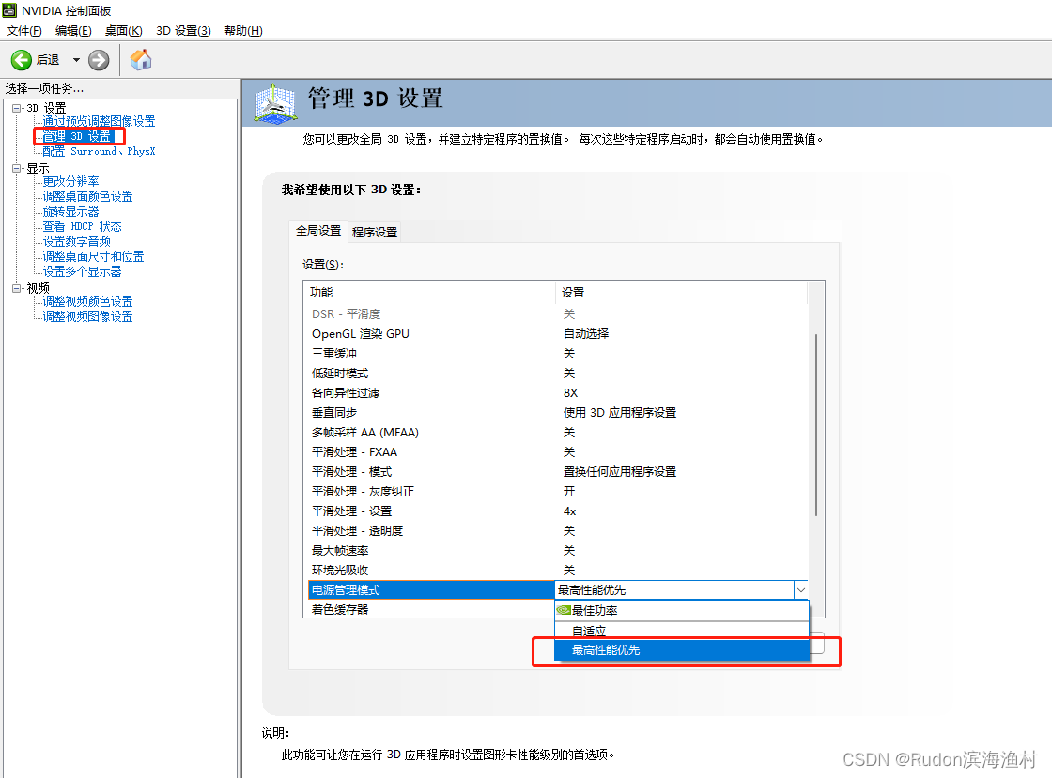This screenshot has height=778, width=1052.
Task: Click the 设置 column header
Action: [x=682, y=292]
